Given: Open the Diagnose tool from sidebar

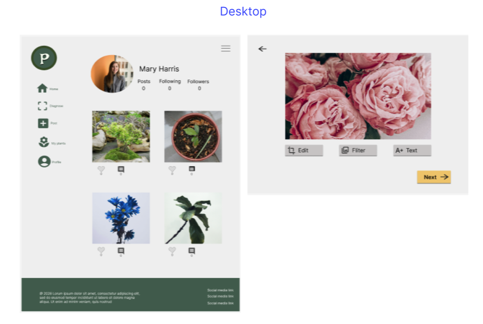Looking at the screenshot, I should [x=43, y=106].
